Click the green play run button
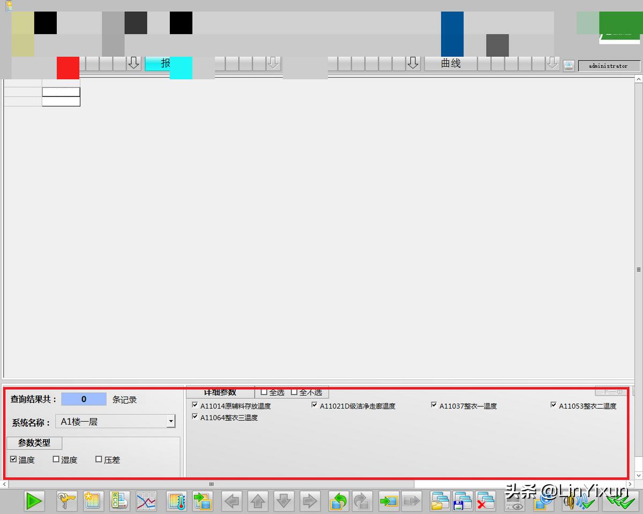 (x=34, y=501)
